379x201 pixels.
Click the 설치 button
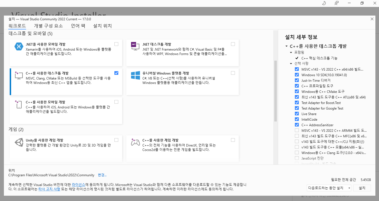(362, 188)
